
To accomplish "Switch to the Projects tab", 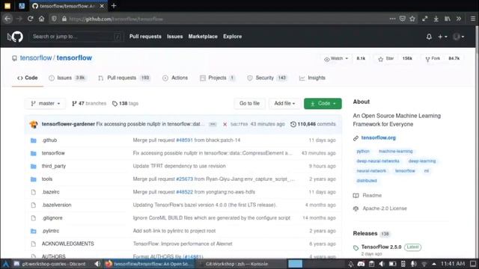I will 217,78.
